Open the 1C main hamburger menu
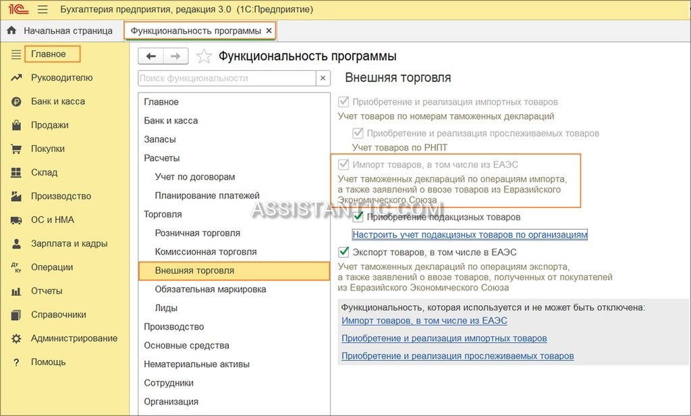This screenshot has width=691, height=416. [x=43, y=9]
